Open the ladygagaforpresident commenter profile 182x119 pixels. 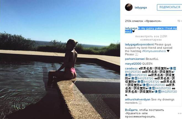coord(139,45)
